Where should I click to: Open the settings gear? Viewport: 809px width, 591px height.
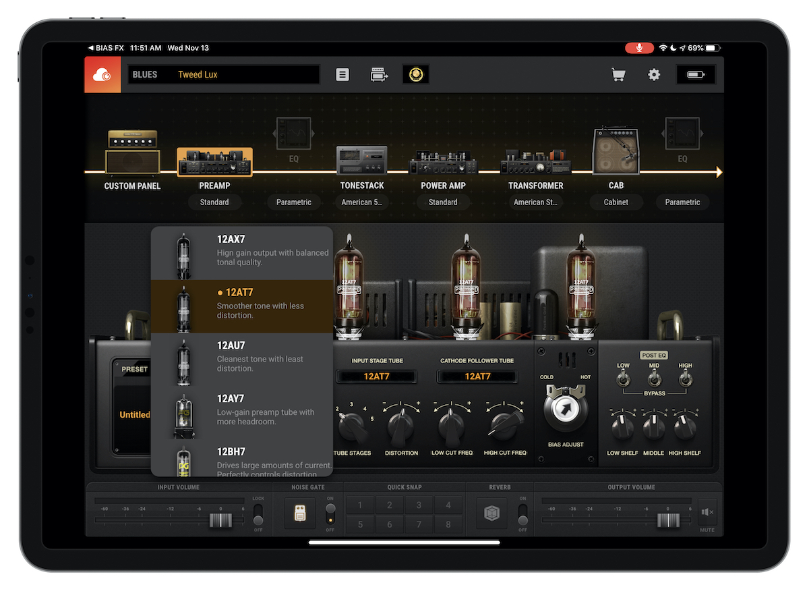pyautogui.click(x=654, y=75)
